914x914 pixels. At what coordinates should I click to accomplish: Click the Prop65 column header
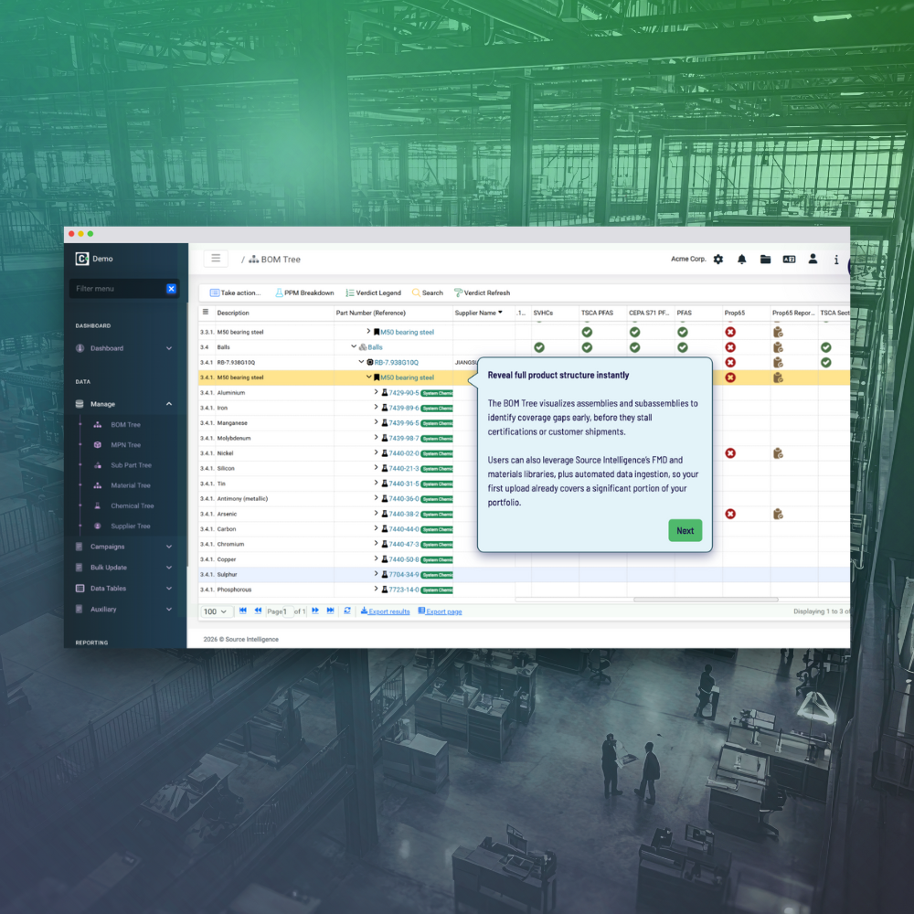(735, 313)
